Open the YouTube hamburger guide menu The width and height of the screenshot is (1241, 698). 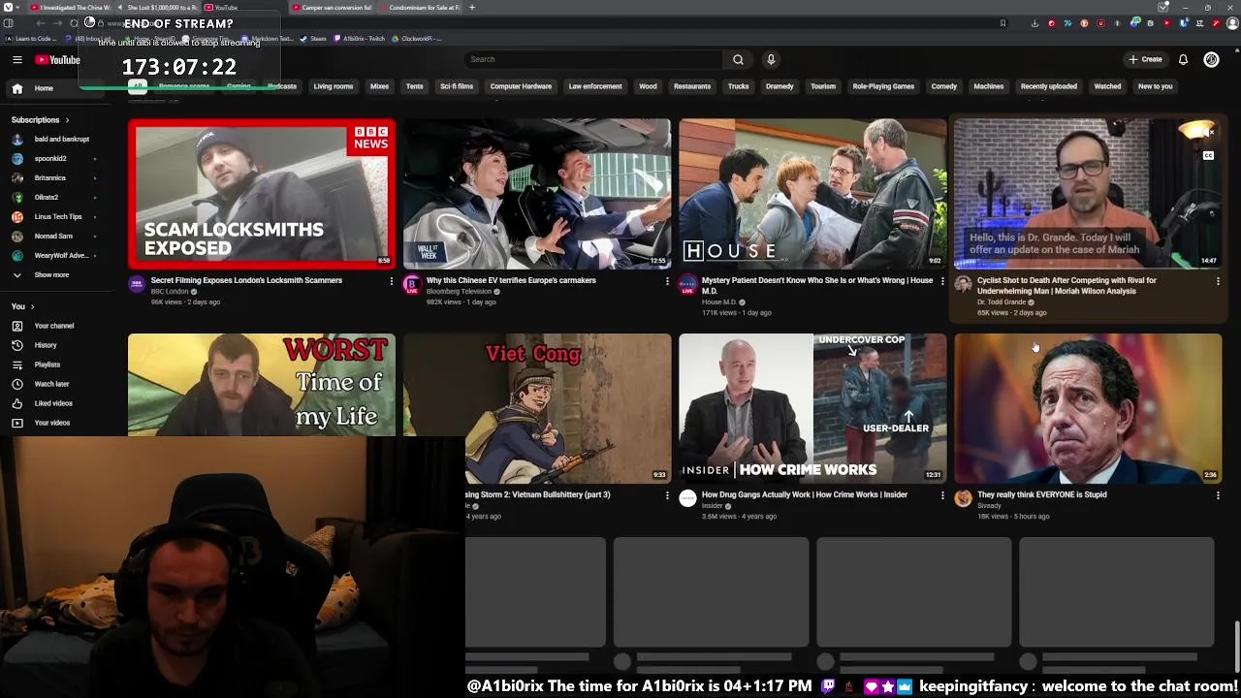16,59
